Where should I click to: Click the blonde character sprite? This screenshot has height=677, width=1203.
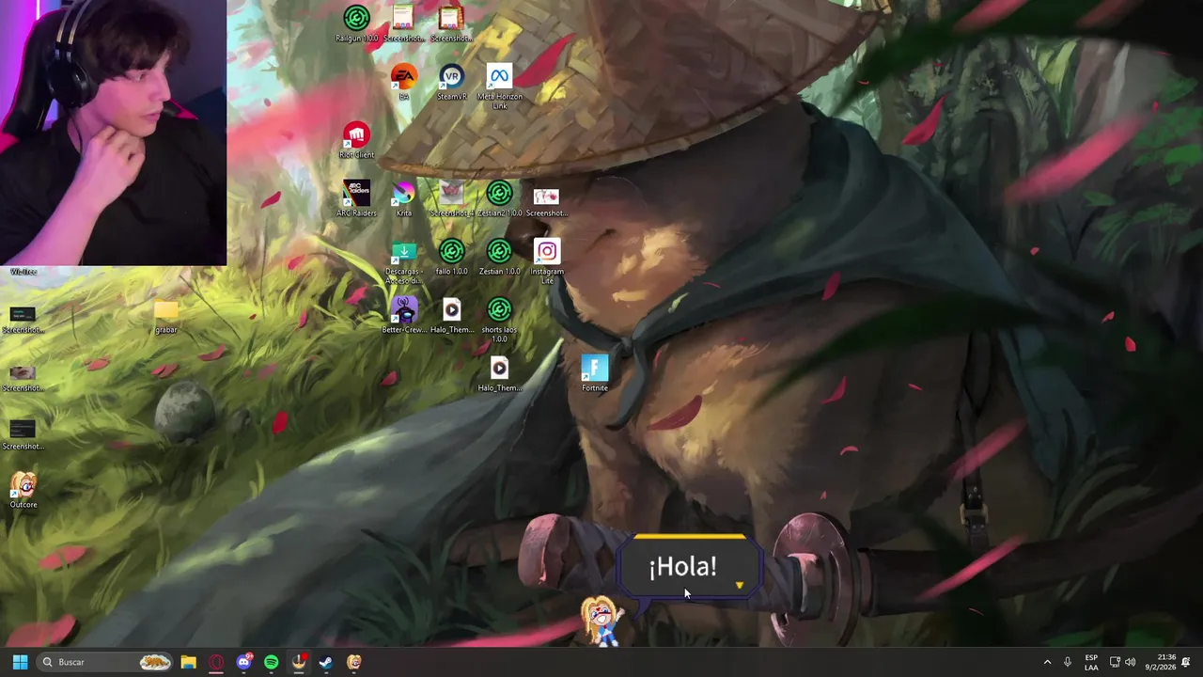tap(602, 621)
